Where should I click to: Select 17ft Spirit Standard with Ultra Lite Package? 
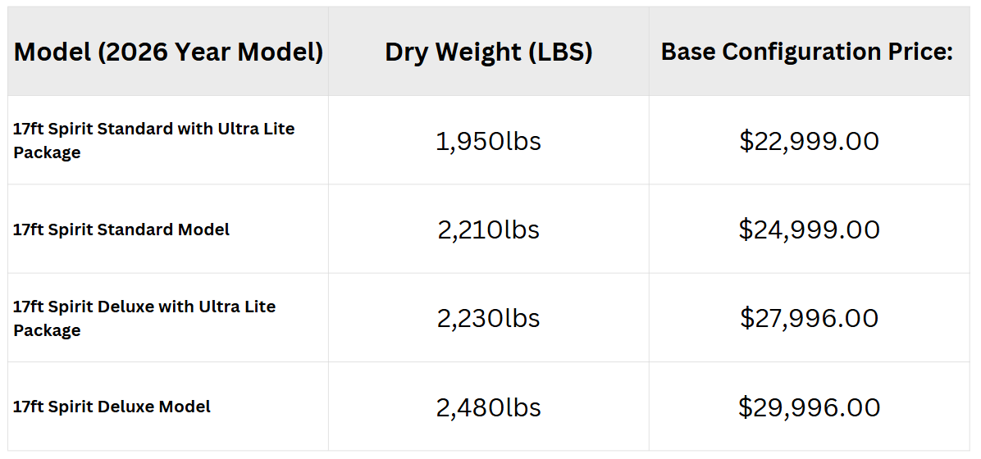click(154, 140)
